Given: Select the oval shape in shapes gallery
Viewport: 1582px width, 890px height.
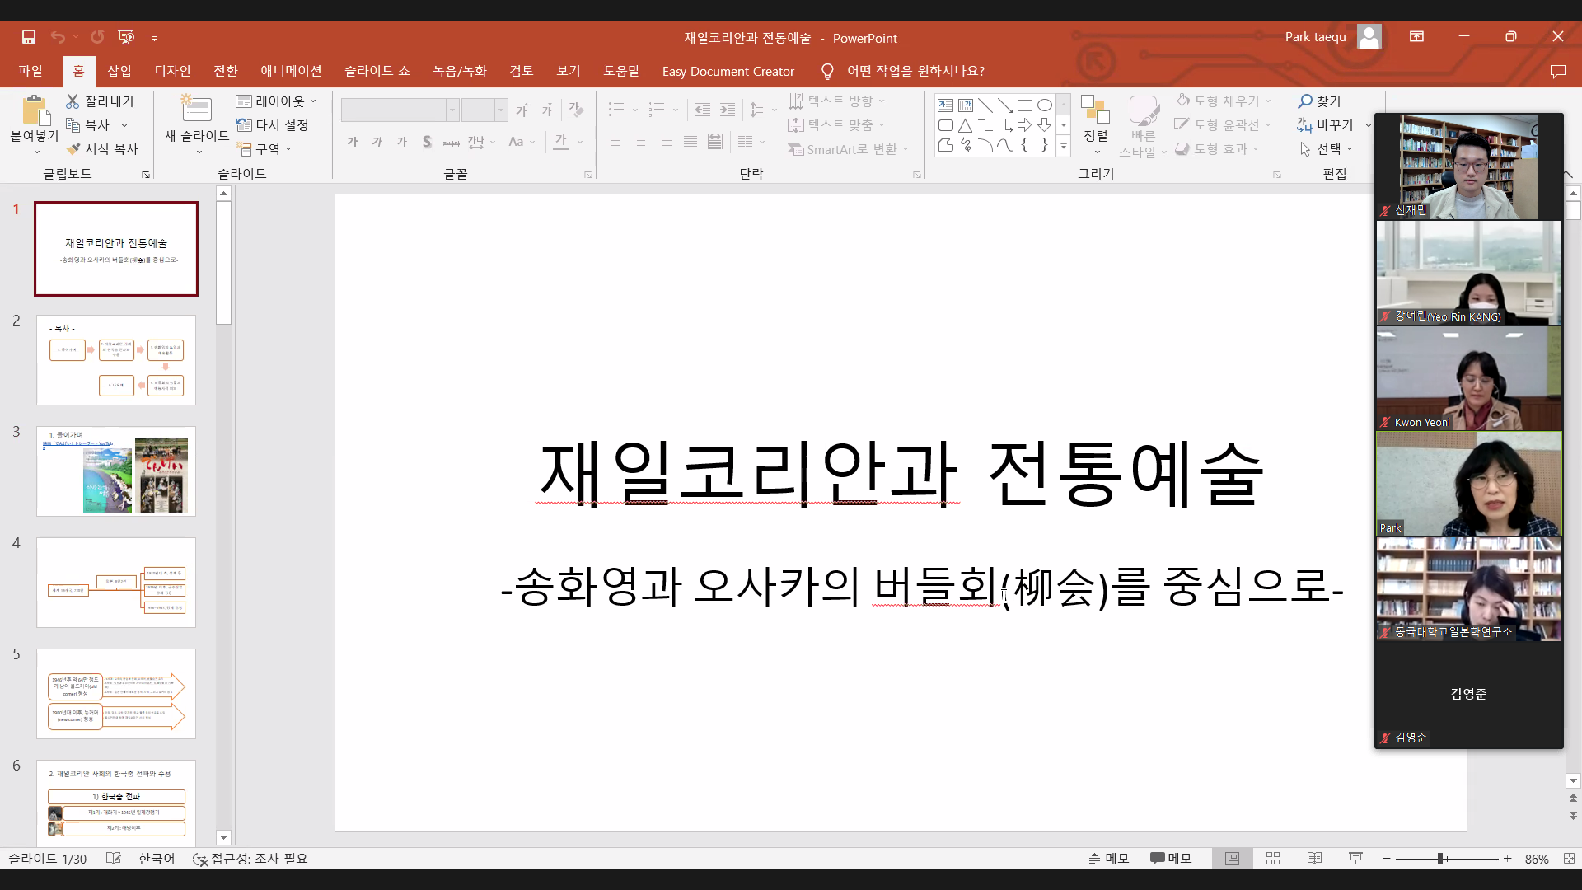Looking at the screenshot, I should point(1045,105).
